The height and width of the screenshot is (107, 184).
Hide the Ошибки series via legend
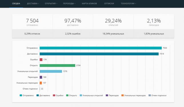tap(58, 95)
